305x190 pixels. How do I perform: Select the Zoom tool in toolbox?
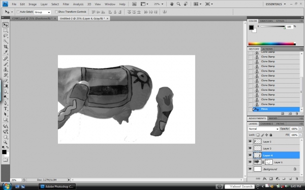(x=6, y=142)
